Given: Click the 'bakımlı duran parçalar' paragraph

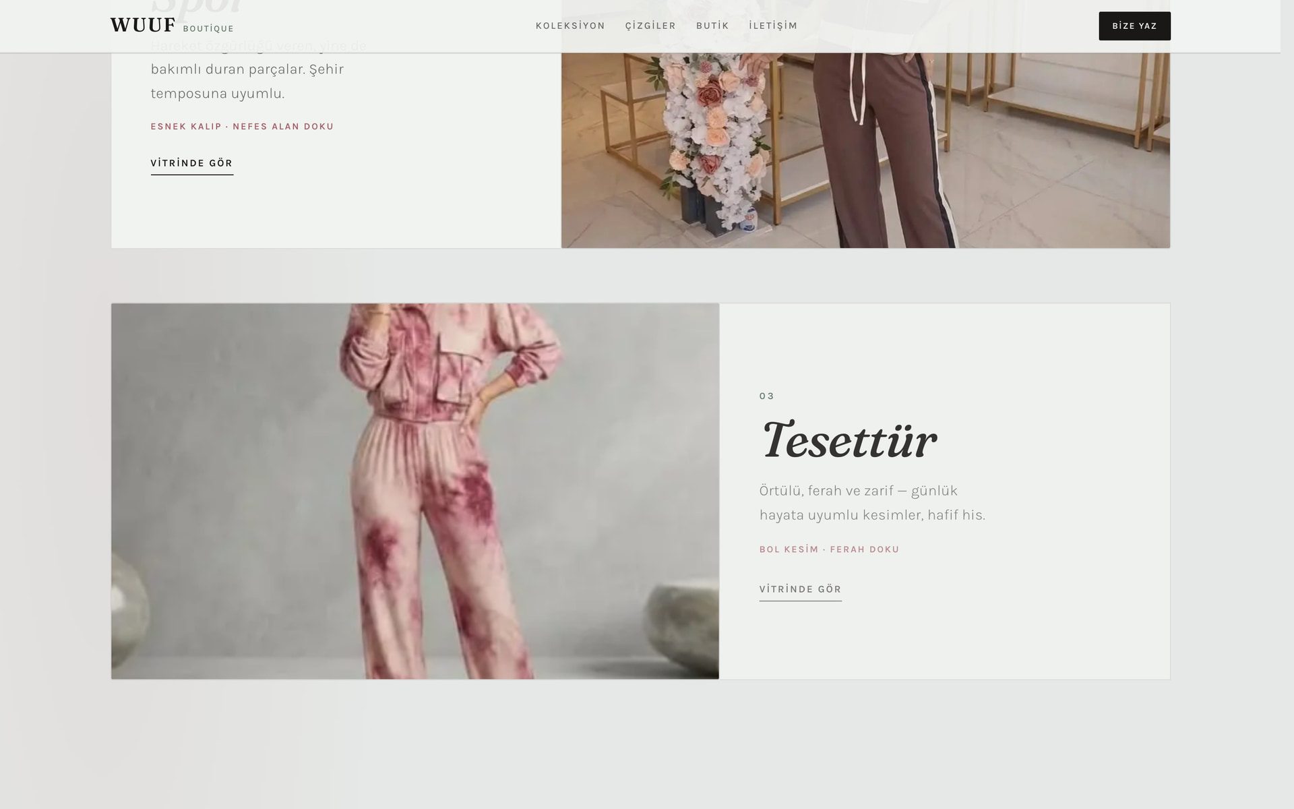Looking at the screenshot, I should [259, 69].
